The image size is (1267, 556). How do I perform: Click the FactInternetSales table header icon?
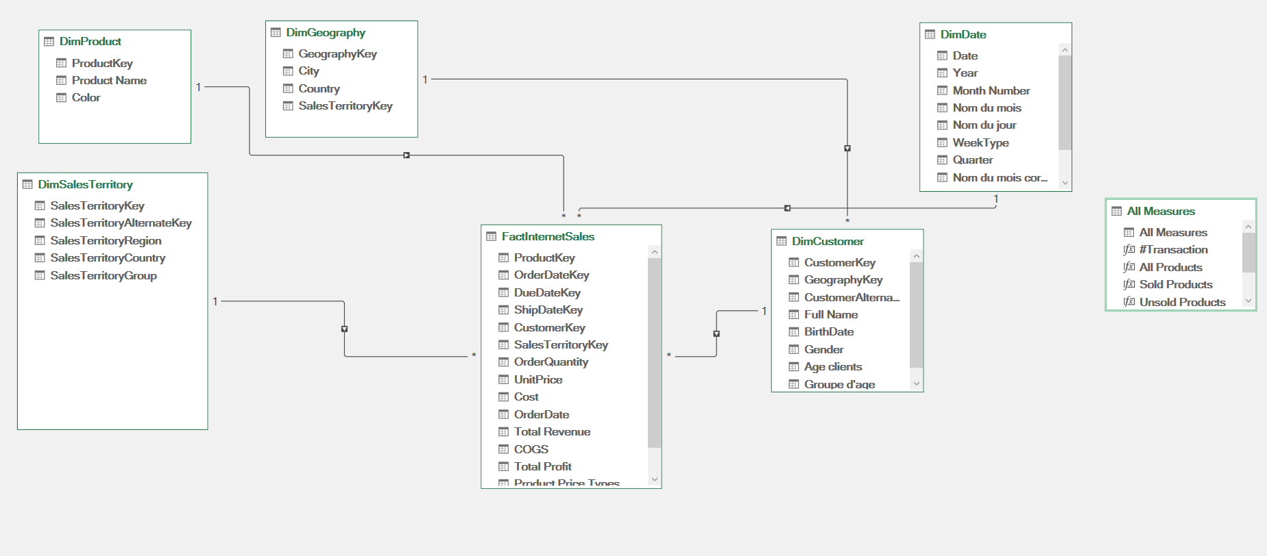[x=491, y=237]
